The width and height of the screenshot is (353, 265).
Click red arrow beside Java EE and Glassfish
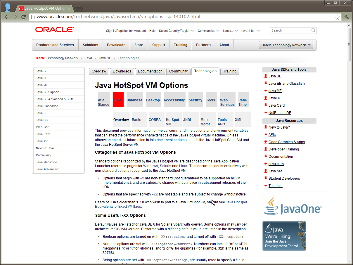pos(266,83)
